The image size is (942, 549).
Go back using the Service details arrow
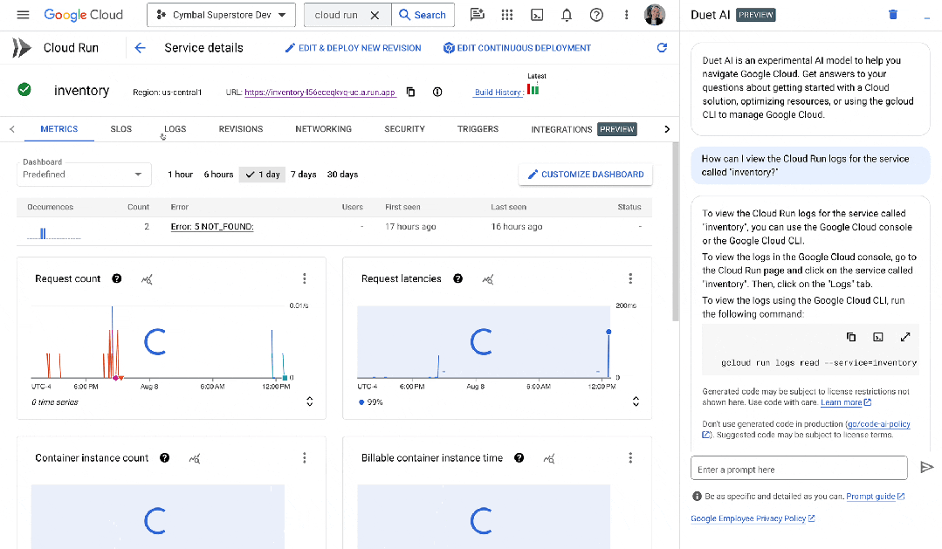(x=140, y=48)
